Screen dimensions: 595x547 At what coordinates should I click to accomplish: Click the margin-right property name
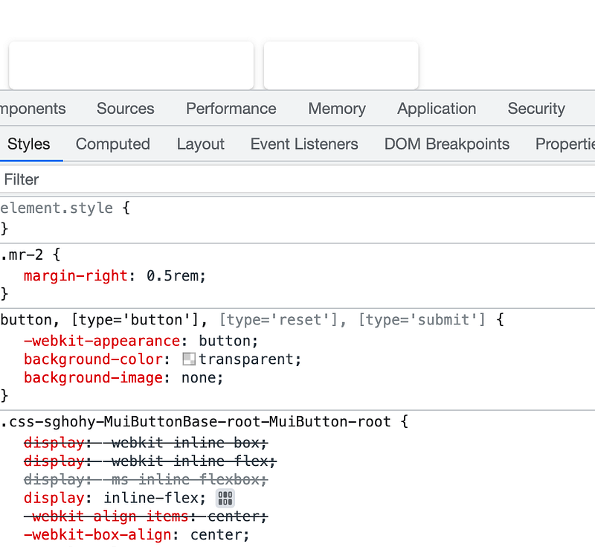coord(76,276)
